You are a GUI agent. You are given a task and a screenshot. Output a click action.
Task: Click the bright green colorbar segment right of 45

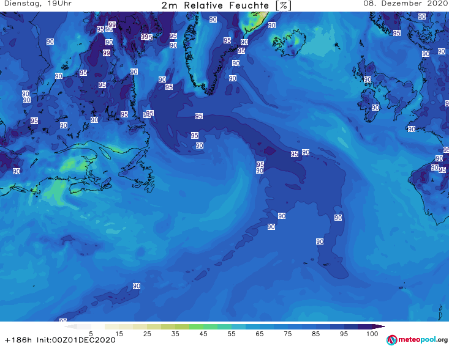pyautogui.click(x=210, y=326)
